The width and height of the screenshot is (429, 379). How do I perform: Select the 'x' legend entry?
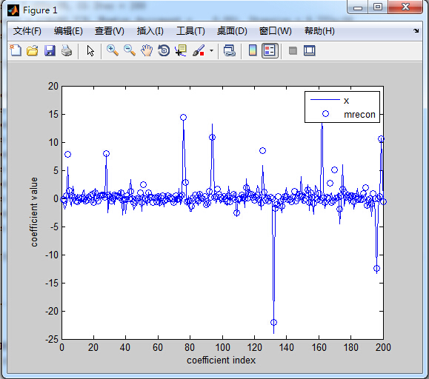pos(346,101)
